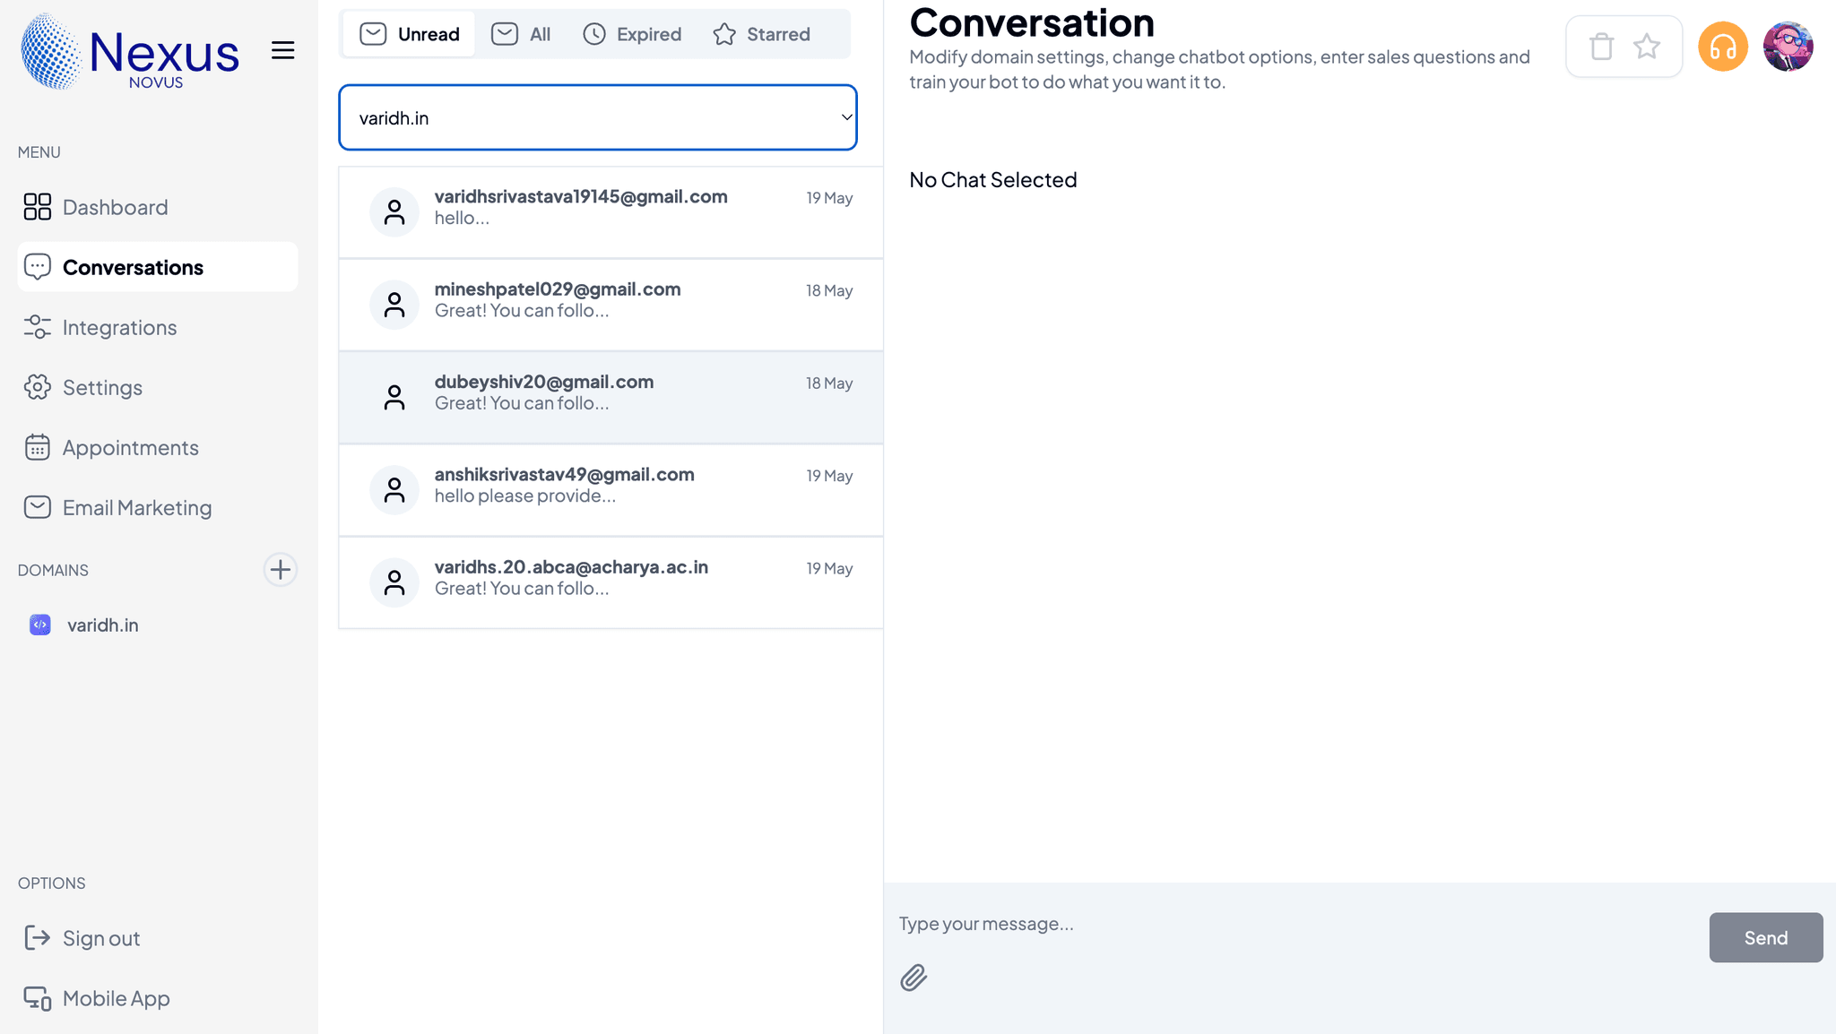Screen dimensions: 1836x1034
Task: Click the paperclip attachment icon
Action: coord(914,978)
